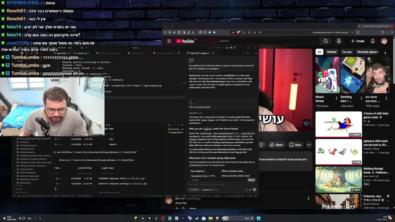Bookmark the page with the bookmark icon

(x=358, y=32)
